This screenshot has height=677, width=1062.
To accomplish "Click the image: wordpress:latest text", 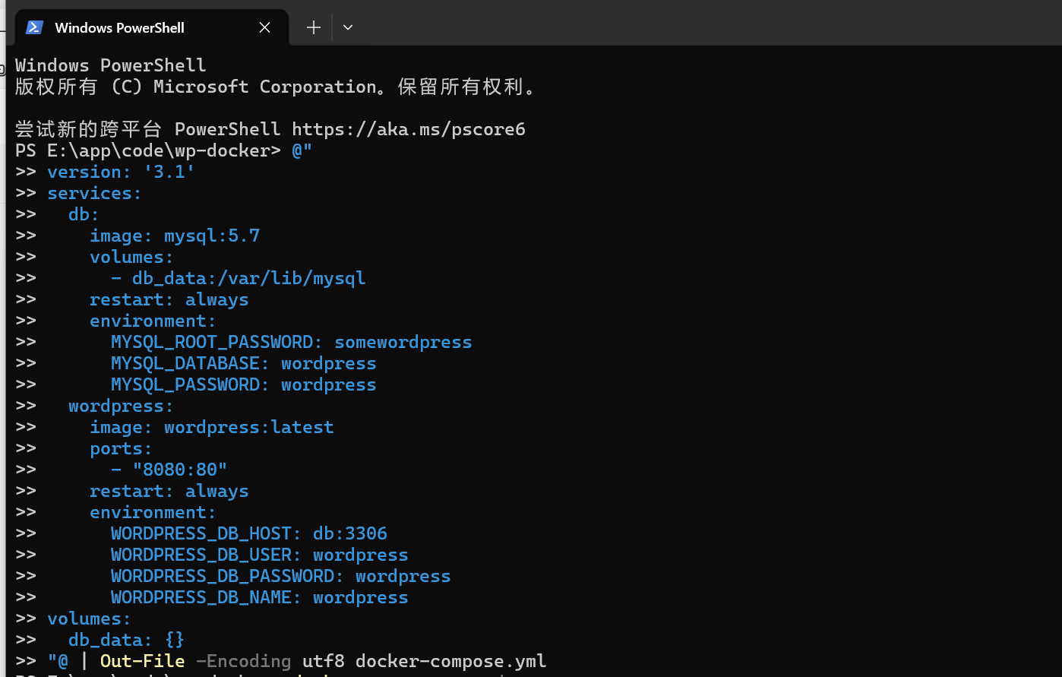I will [212, 427].
